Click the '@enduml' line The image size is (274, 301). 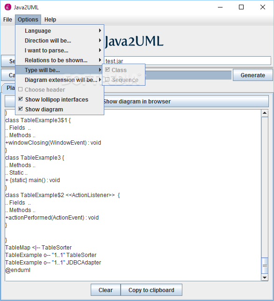point(18,270)
